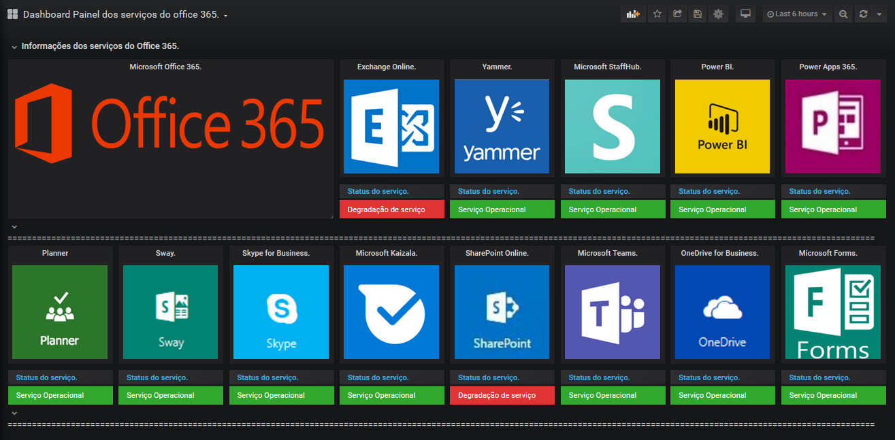The image size is (895, 440).
Task: Click Power BI Serviço Operacional status bar
Action: 723,209
